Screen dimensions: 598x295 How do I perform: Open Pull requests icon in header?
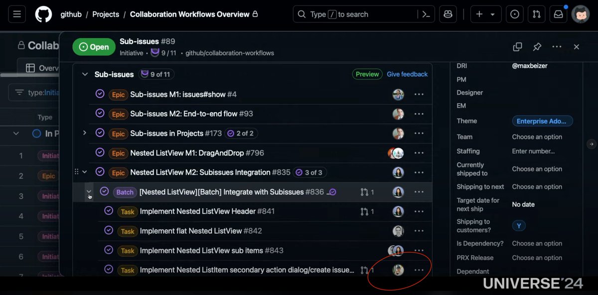coord(537,14)
